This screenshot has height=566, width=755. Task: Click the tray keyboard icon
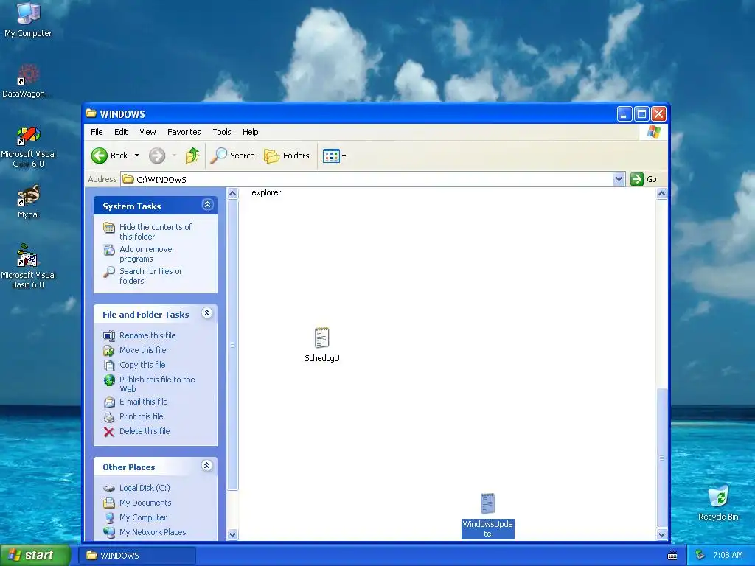click(x=672, y=556)
